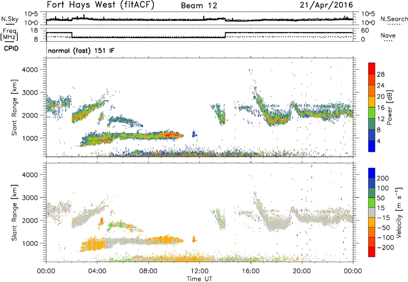Click the 'Time UT' x-axis title
Screen dimensions: 408x282
pos(199,279)
